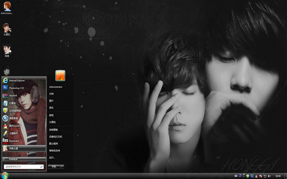This screenshot has height=179, width=287.
Task: Click the show desktop button
Action: click(286, 176)
